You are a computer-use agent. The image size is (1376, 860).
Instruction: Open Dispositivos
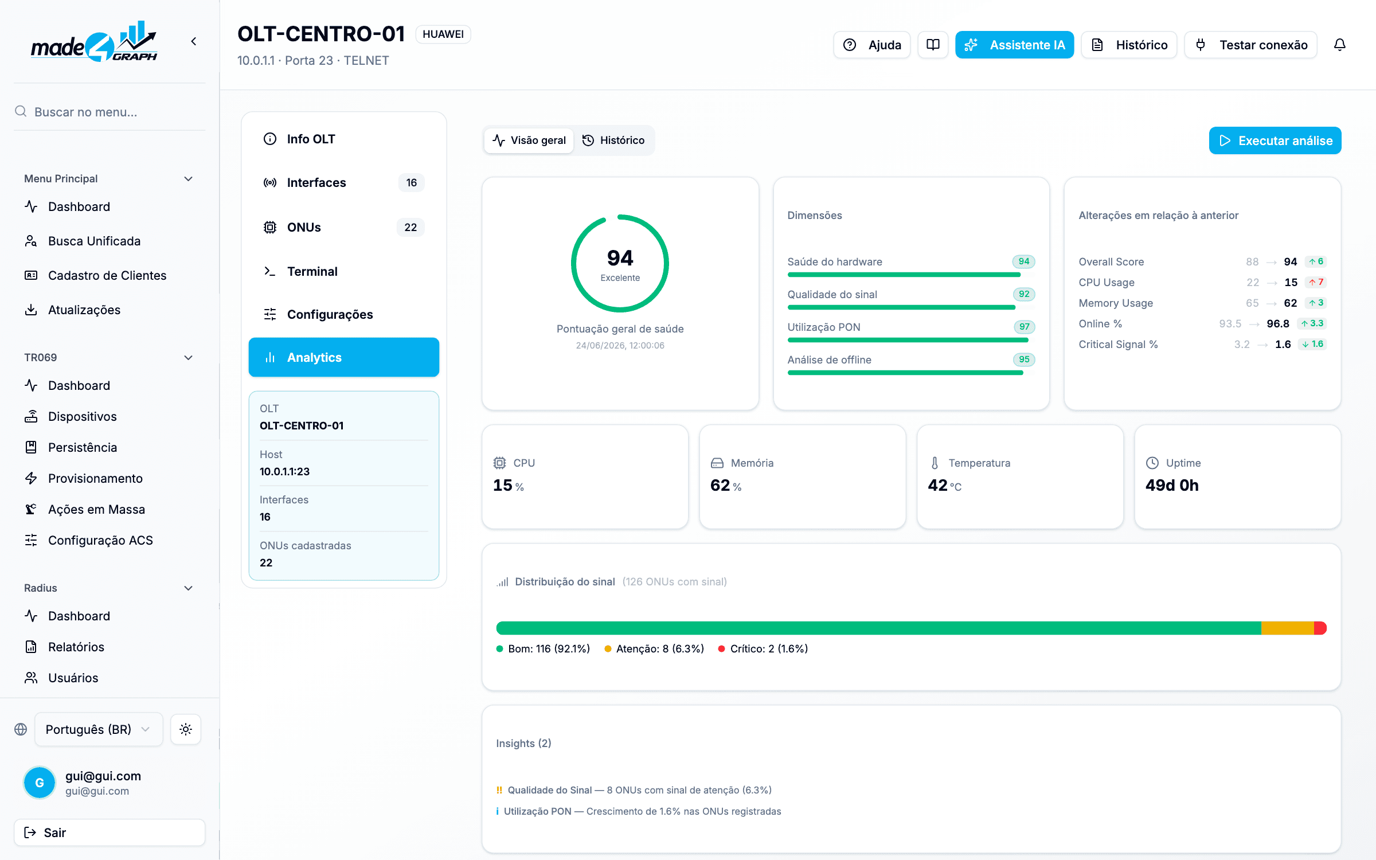tap(109, 416)
